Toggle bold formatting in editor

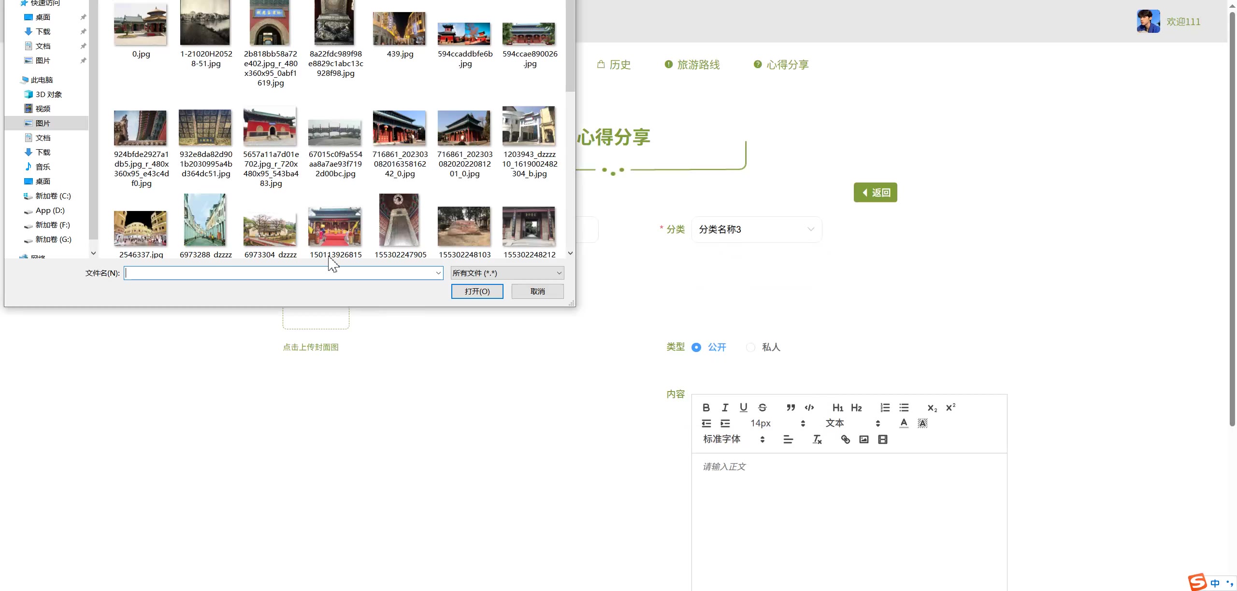[x=706, y=408]
